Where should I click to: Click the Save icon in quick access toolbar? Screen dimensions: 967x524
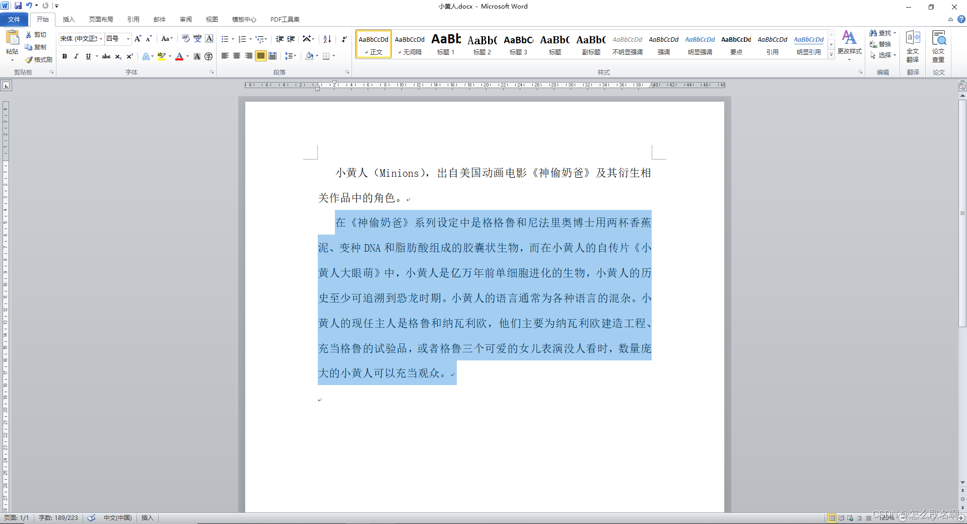18,6
